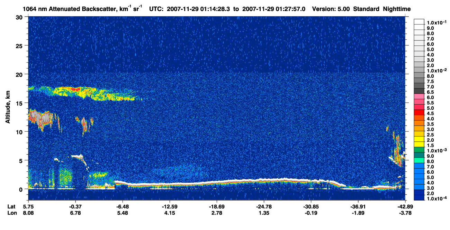Viewport: 450px width, 230px height.
Task: Select the "Lat" row label
Action: [x=11, y=206]
